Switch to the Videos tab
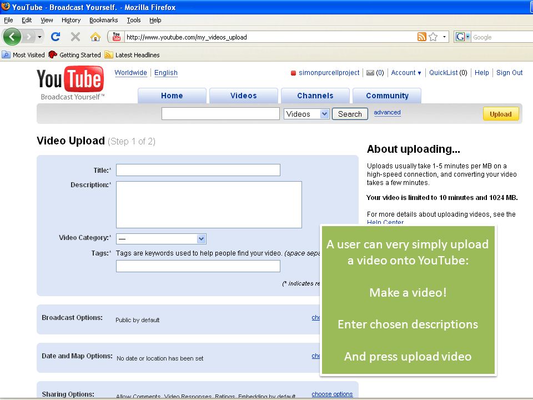The image size is (533, 400). (x=244, y=96)
